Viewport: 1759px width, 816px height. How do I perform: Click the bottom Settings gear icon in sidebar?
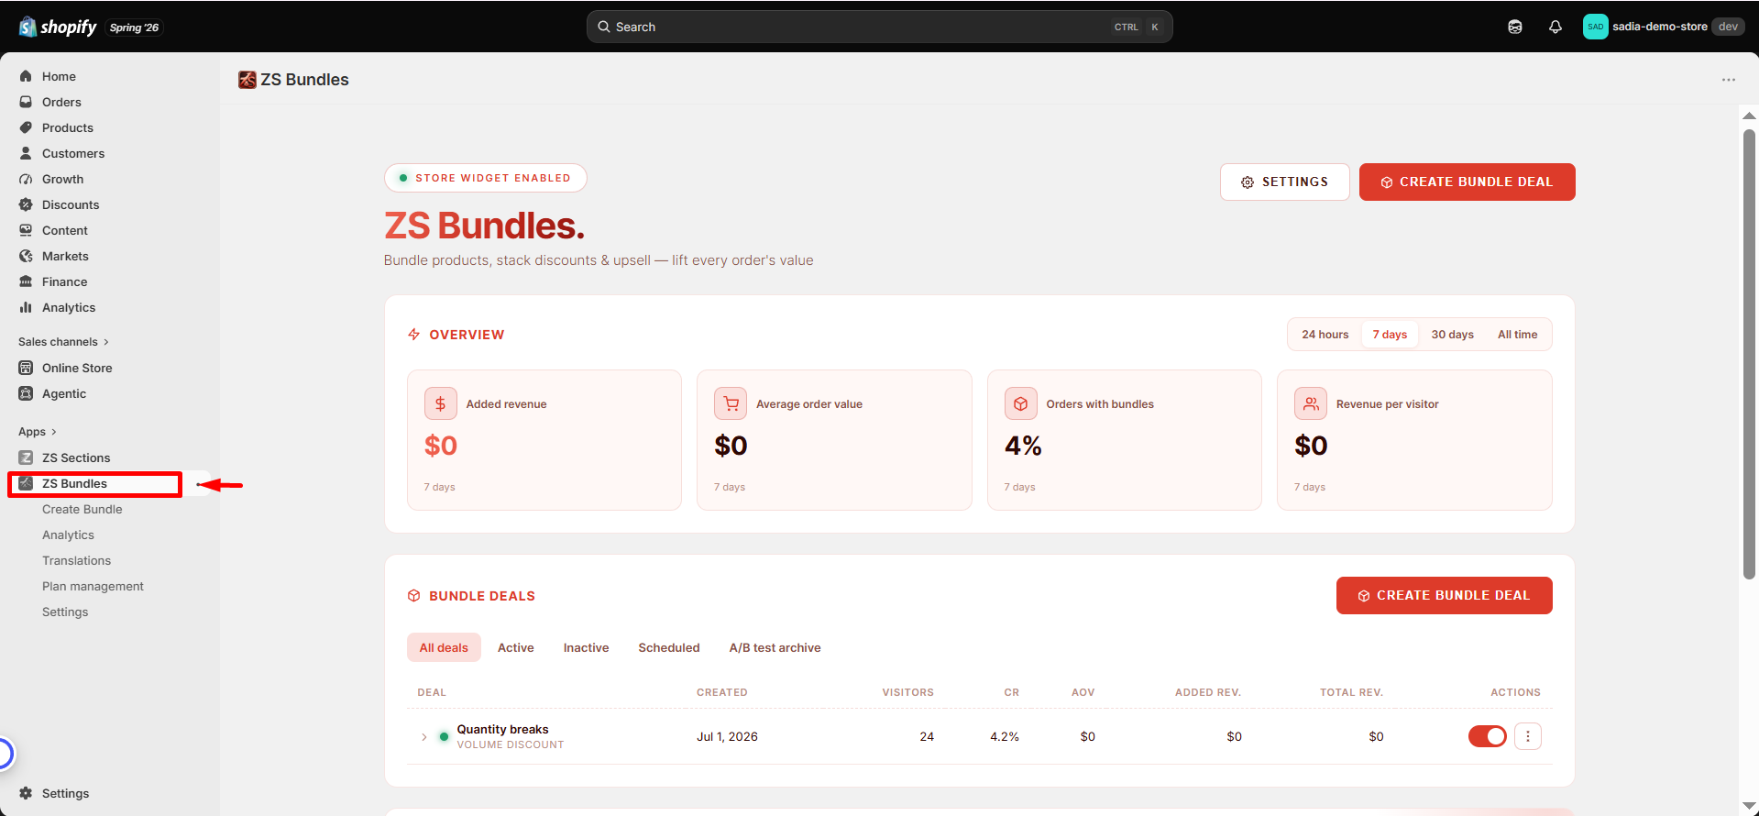click(26, 793)
